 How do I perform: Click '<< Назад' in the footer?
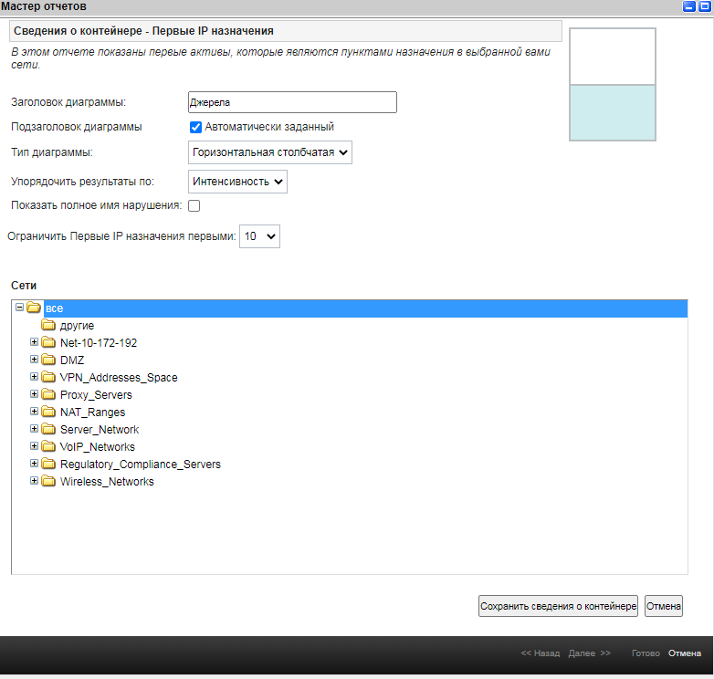[x=540, y=653]
